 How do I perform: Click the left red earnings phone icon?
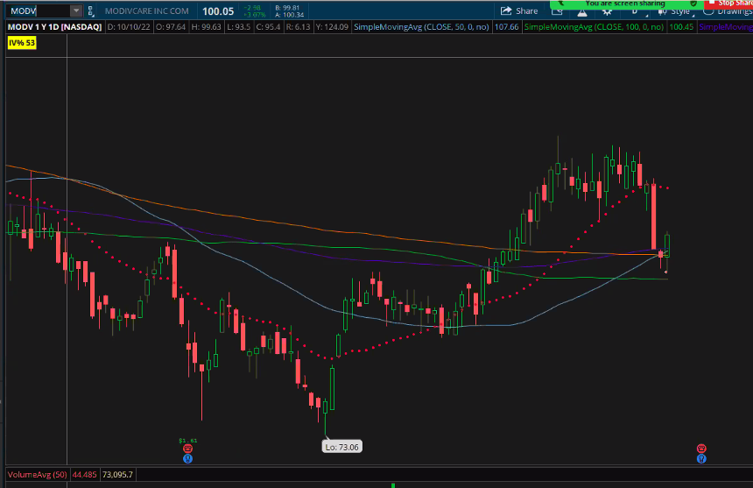click(x=187, y=449)
